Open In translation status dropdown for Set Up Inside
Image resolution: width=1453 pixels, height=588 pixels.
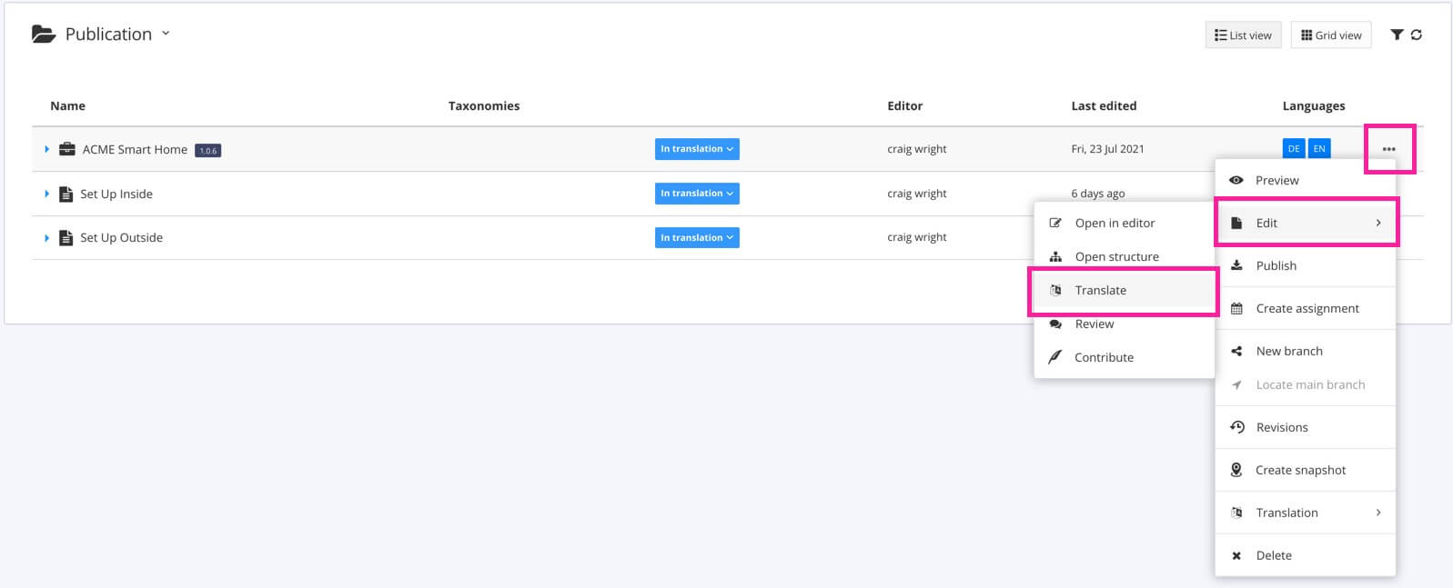[x=696, y=194]
